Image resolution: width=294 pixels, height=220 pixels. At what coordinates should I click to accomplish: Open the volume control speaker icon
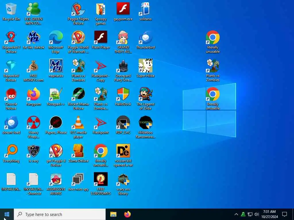pyautogui.click(x=257, y=214)
